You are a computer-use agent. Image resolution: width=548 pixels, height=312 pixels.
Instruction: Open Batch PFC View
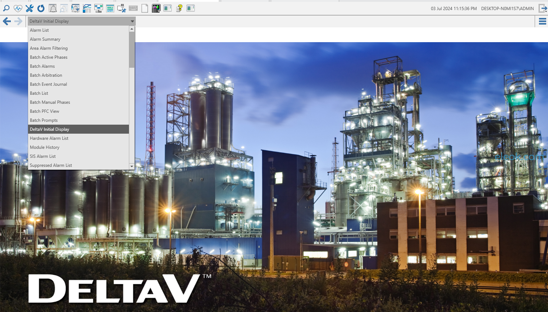pyautogui.click(x=78, y=111)
